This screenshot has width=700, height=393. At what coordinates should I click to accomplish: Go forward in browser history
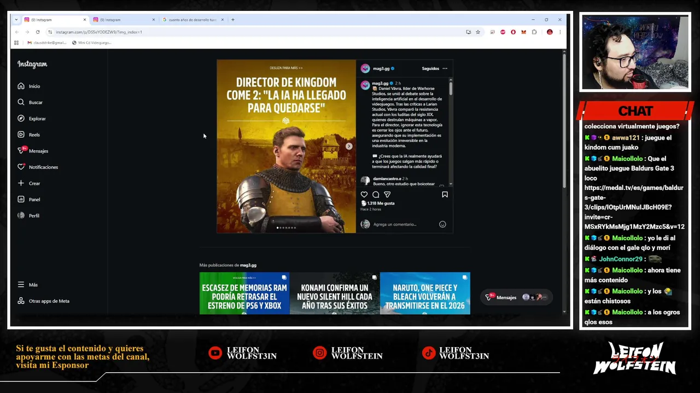(x=27, y=32)
